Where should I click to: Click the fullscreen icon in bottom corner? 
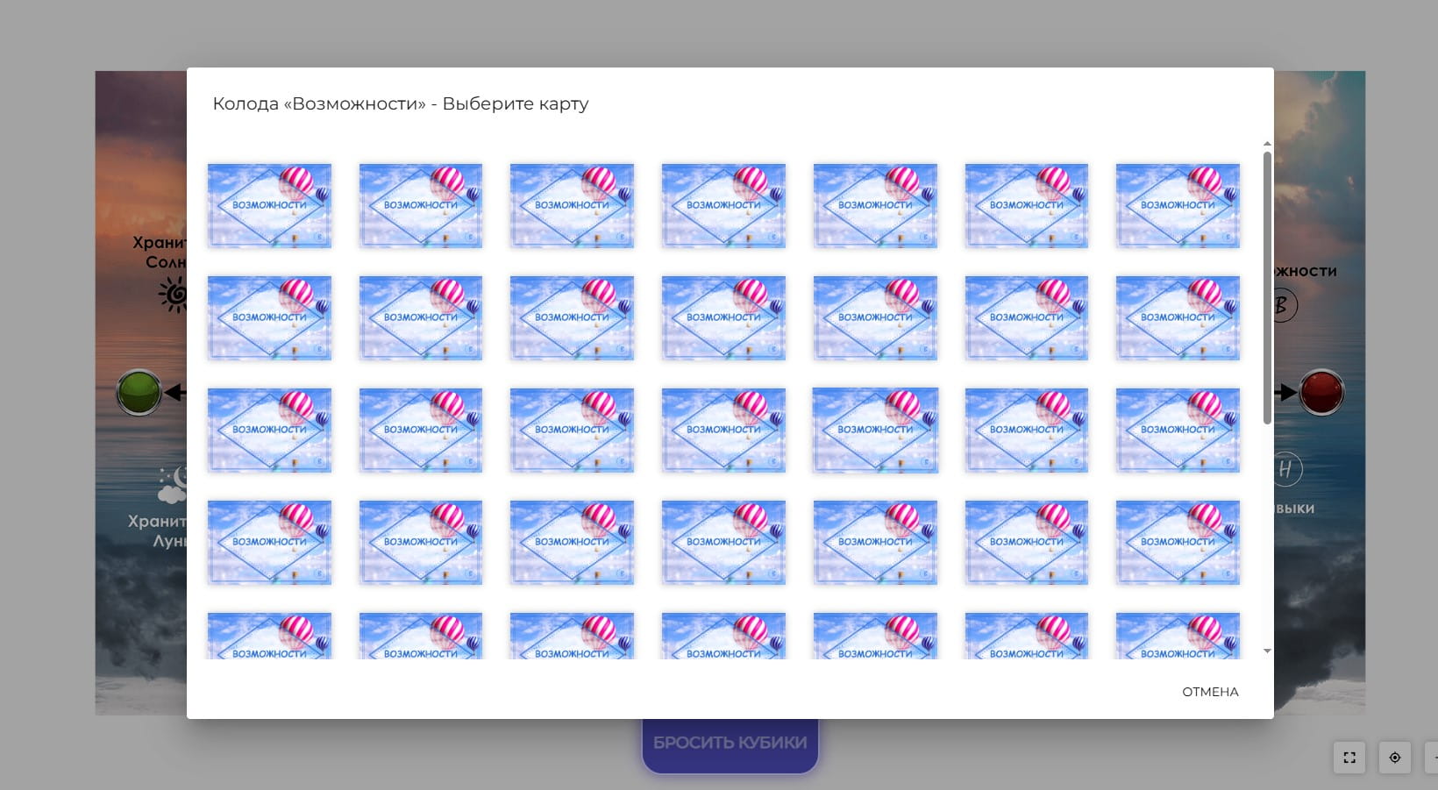[1349, 758]
